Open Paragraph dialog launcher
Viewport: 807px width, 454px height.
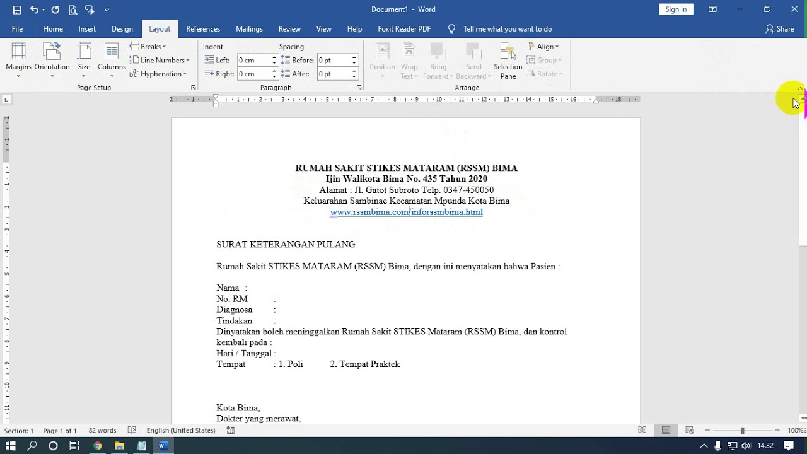click(359, 88)
